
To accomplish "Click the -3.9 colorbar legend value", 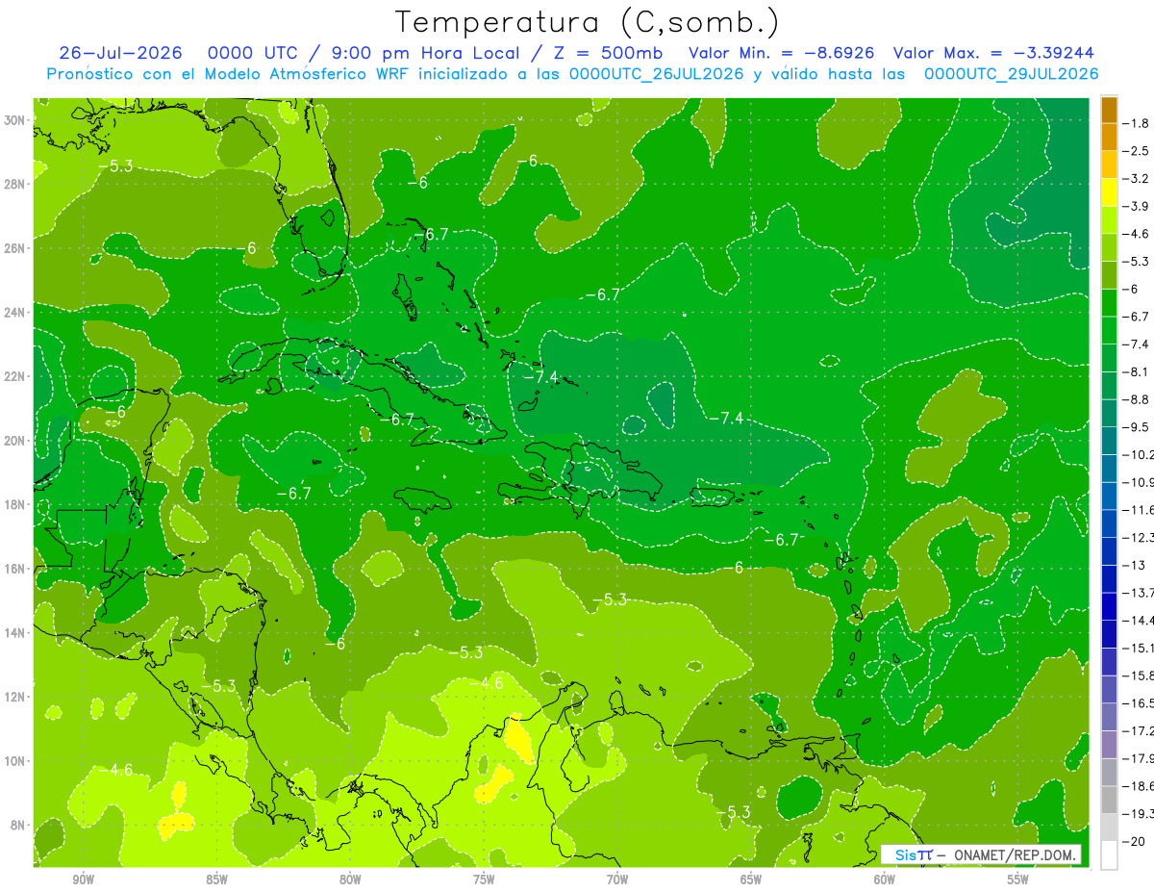I will 1136,206.
